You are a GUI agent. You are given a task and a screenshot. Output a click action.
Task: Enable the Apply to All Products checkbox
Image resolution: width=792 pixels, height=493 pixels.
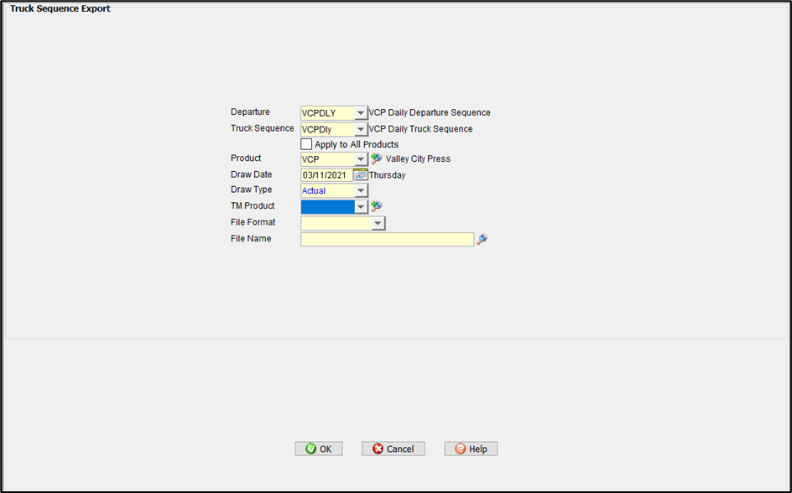tap(306, 144)
